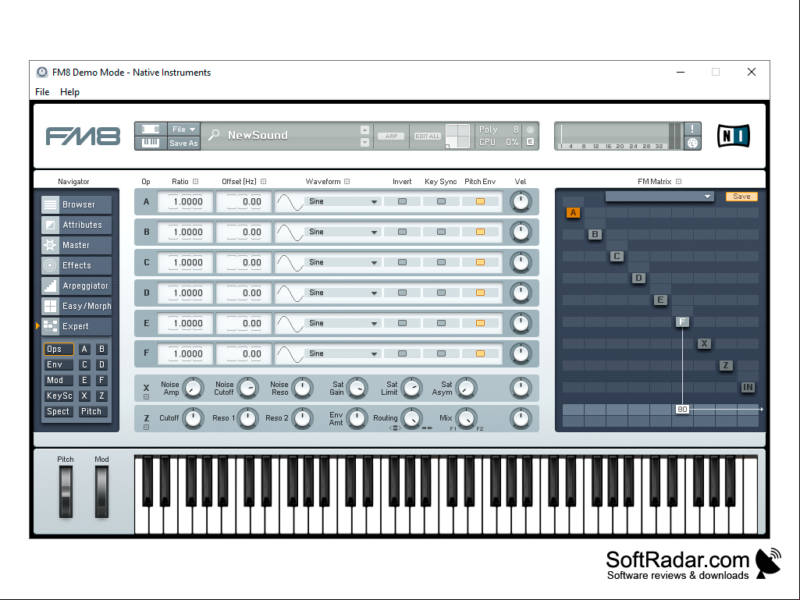Select the IN node in the FM Matrix
This screenshot has height=600, width=800.
pyautogui.click(x=748, y=387)
